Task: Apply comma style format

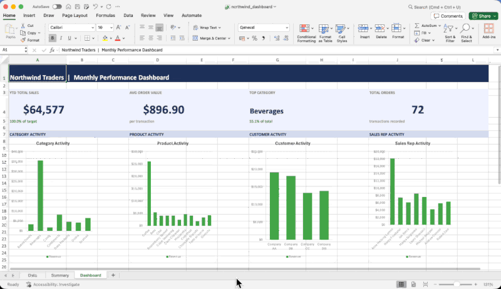Action: tap(264, 38)
